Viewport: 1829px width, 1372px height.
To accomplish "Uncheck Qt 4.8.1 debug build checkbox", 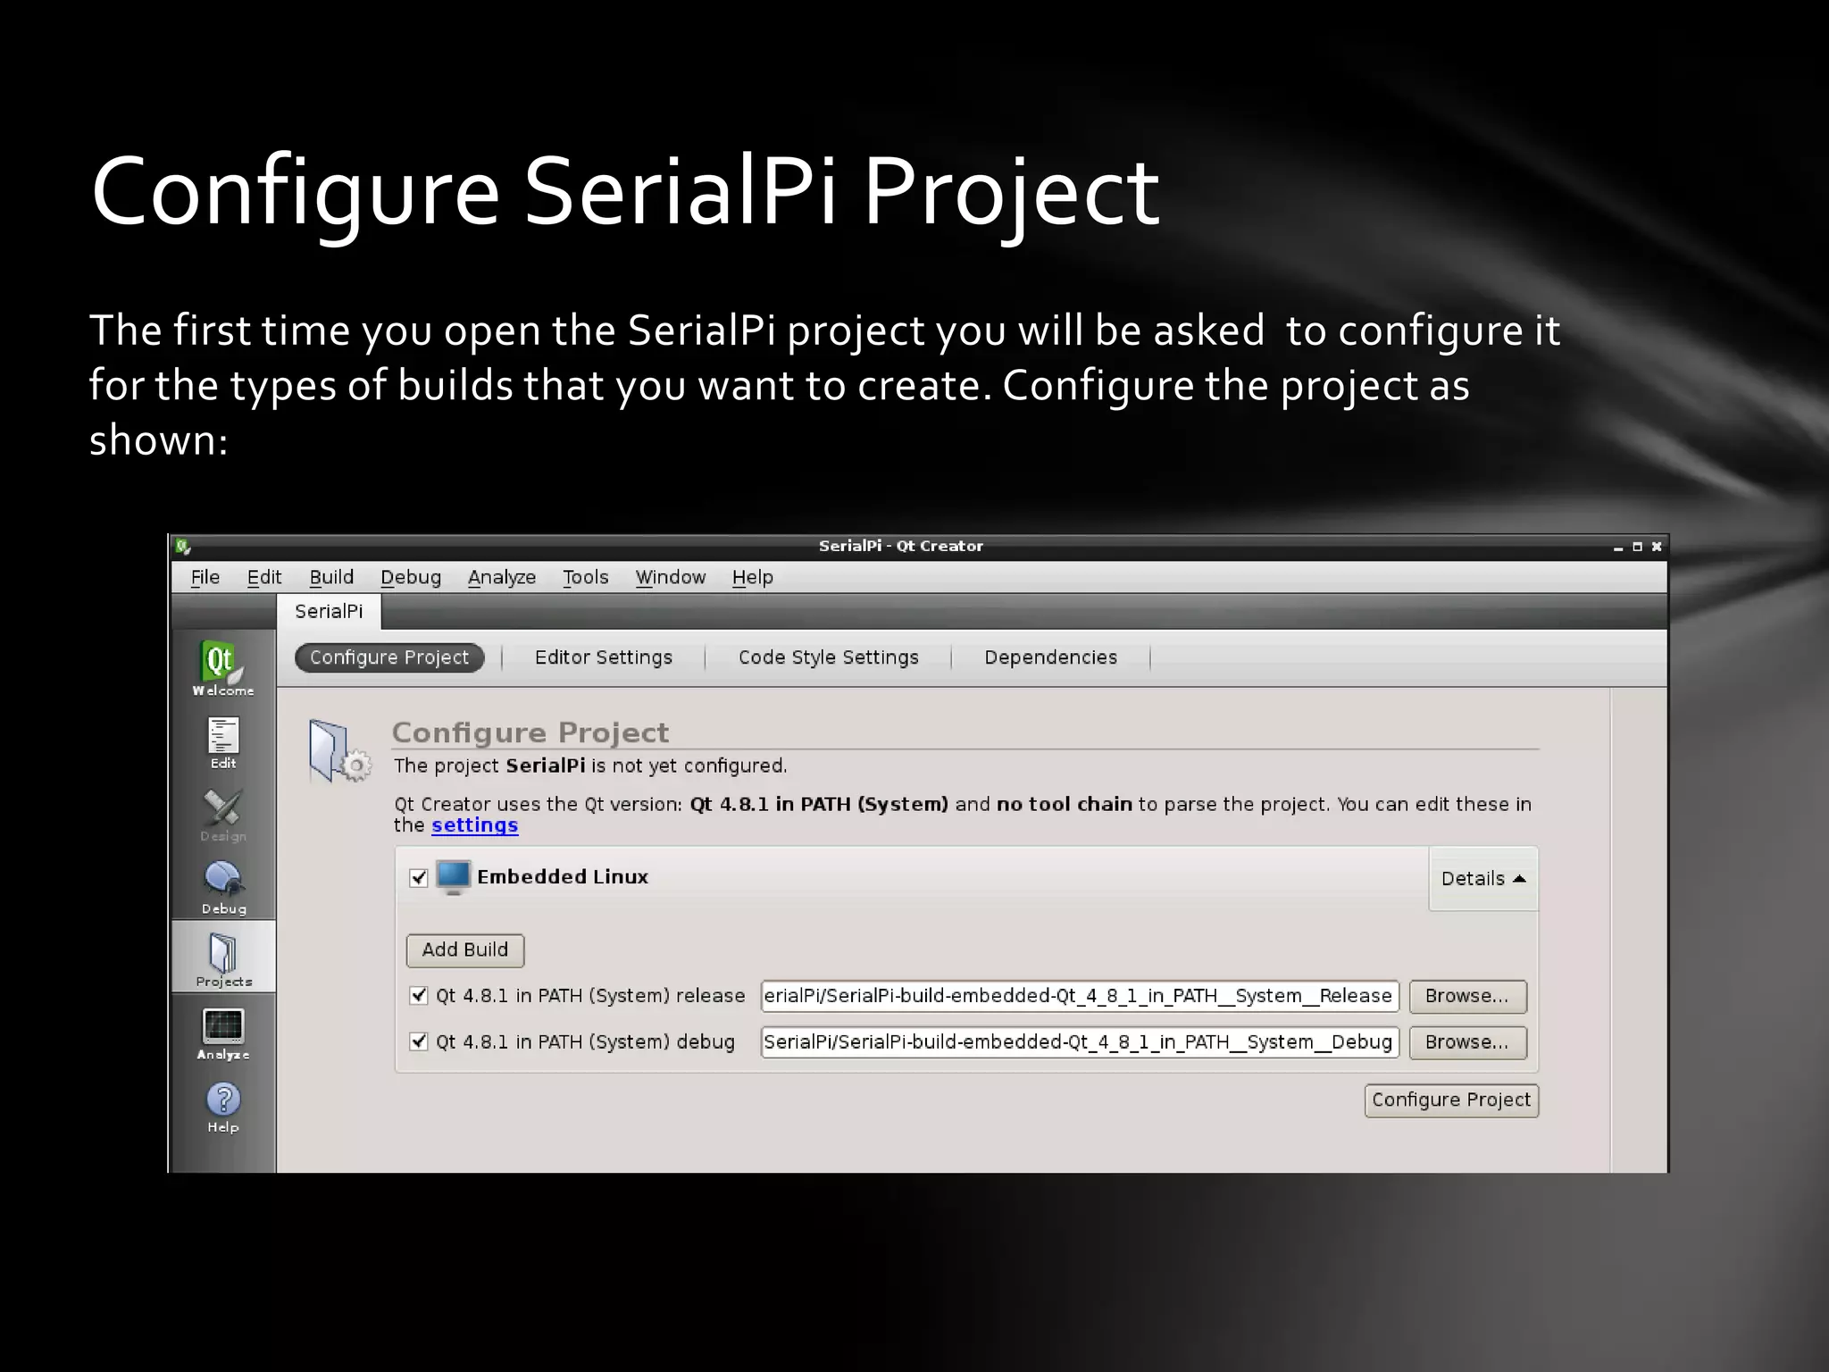I will pyautogui.click(x=418, y=1042).
